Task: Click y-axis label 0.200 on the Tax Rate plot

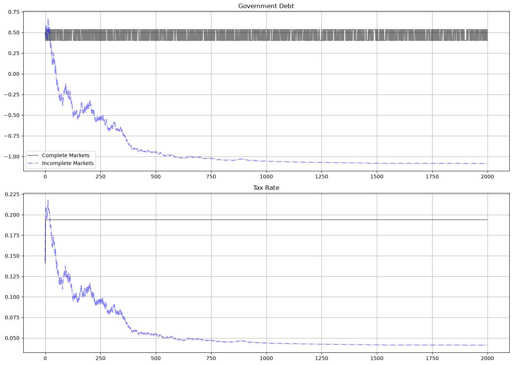Action: 12,215
